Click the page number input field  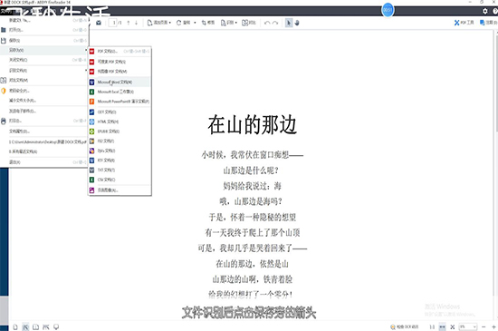click(112, 23)
